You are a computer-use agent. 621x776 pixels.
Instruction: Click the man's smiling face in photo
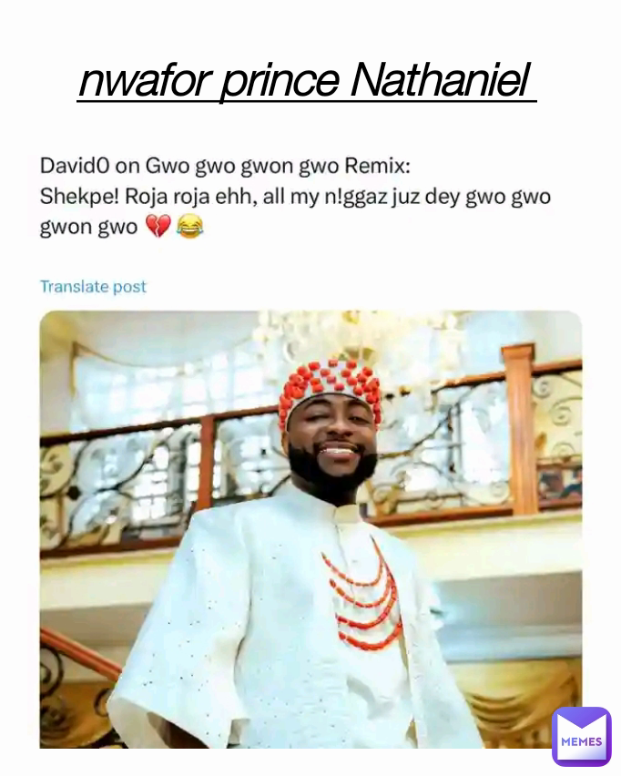click(x=332, y=446)
